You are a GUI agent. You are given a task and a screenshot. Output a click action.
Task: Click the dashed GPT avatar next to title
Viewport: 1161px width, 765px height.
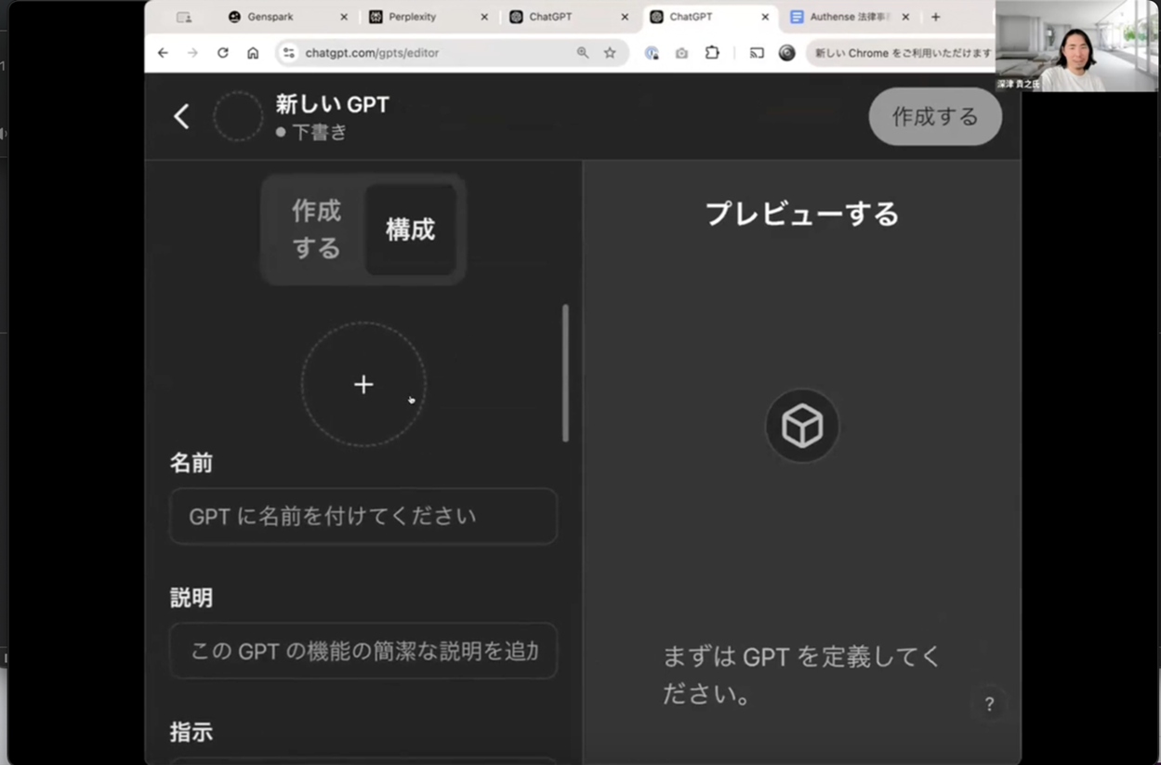click(238, 116)
